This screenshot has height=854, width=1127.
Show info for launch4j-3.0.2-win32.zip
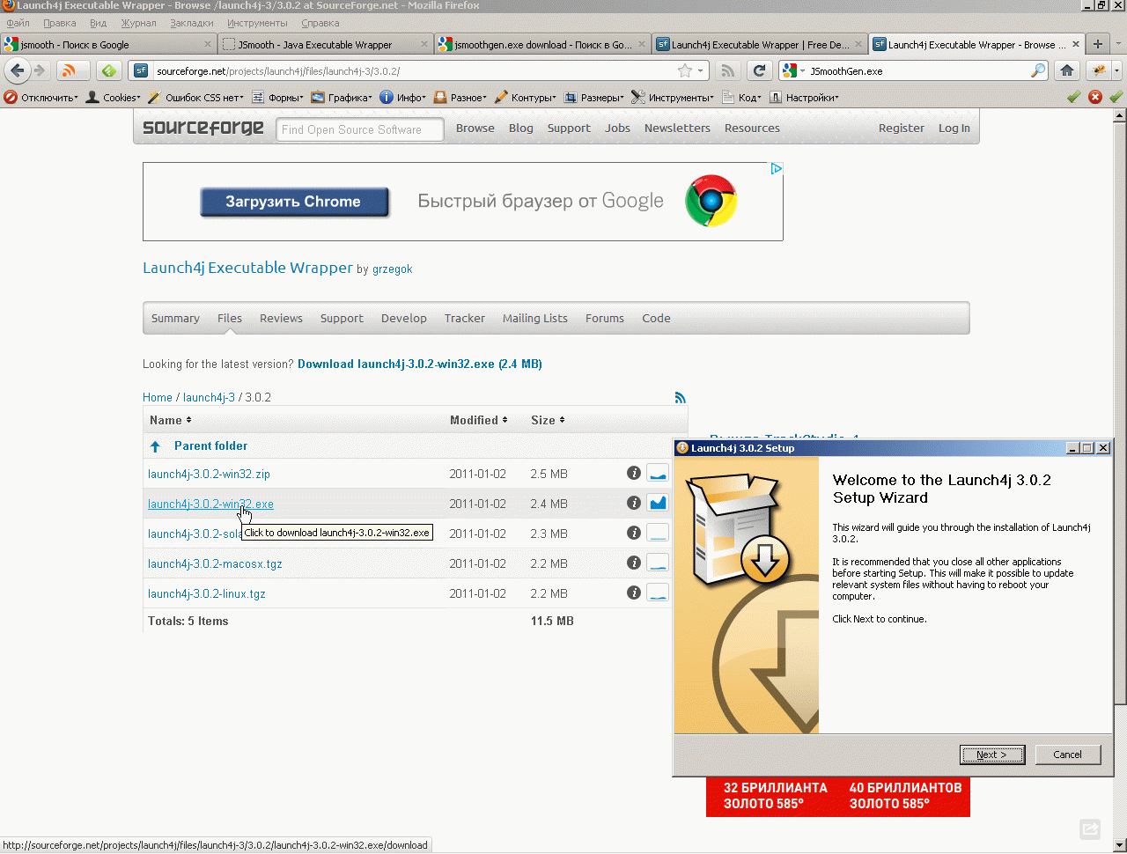[633, 474]
